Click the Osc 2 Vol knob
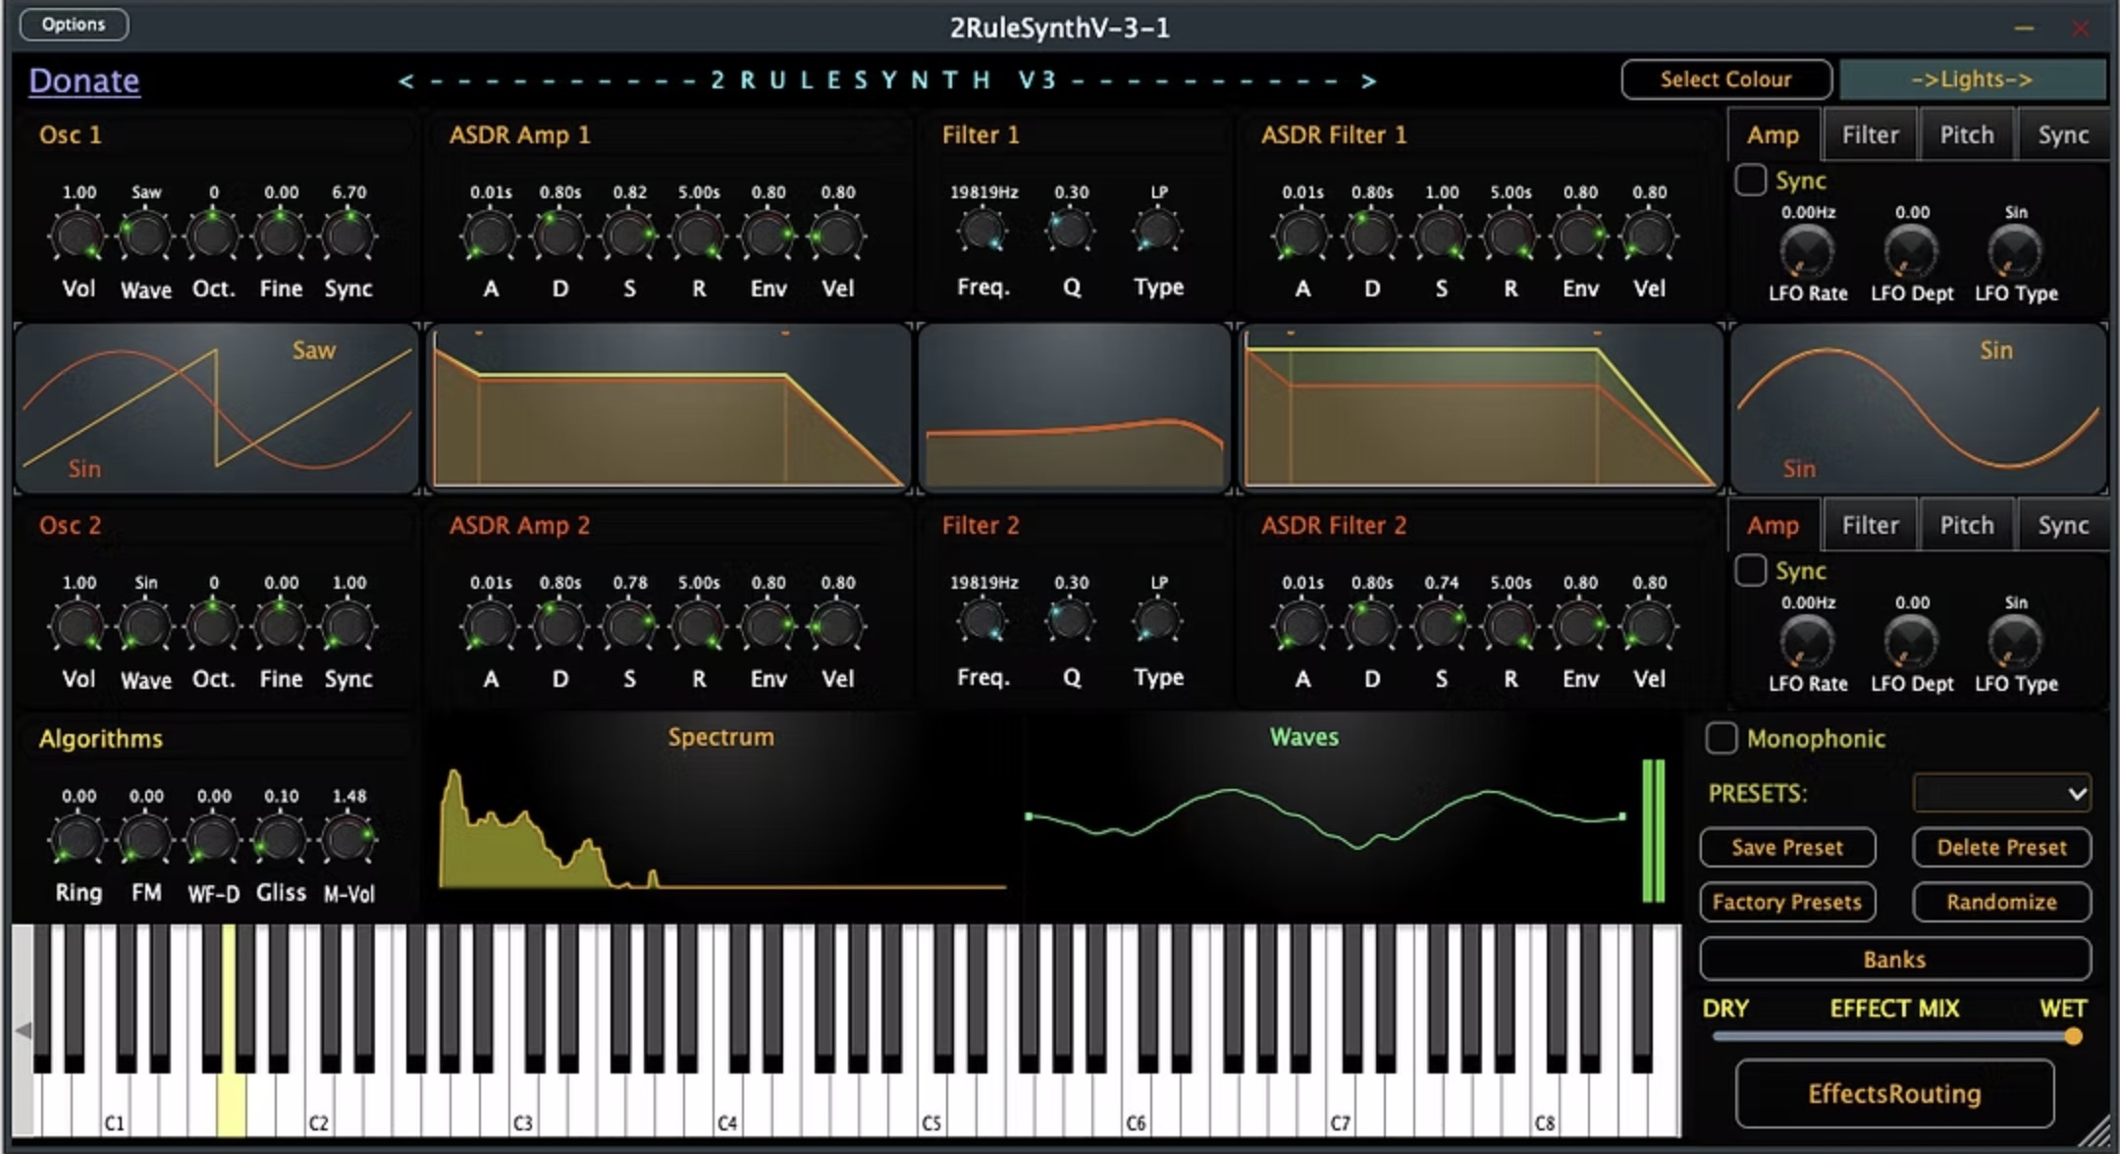 [78, 626]
